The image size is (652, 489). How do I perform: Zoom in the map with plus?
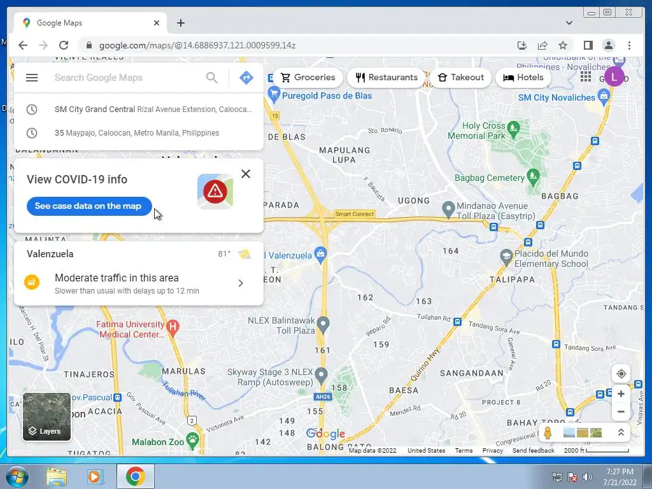point(621,393)
